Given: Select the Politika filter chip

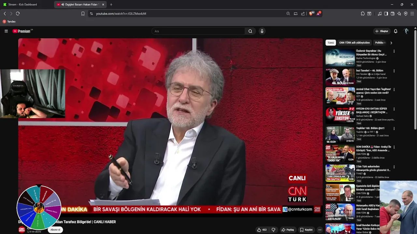Looking at the screenshot, I should pyautogui.click(x=380, y=43).
